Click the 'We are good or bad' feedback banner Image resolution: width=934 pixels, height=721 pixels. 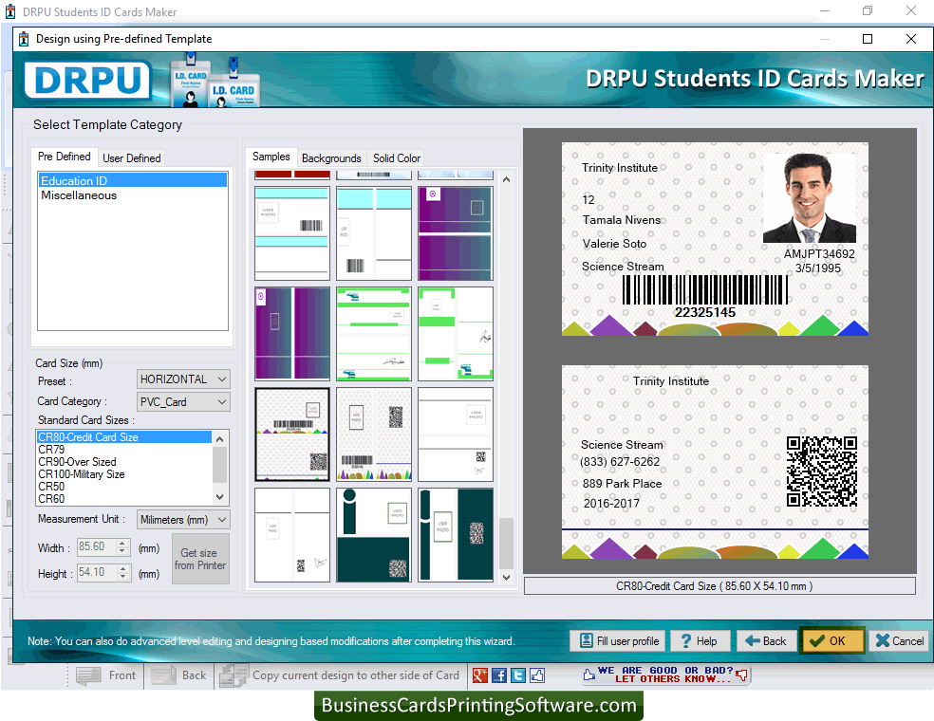click(x=665, y=675)
